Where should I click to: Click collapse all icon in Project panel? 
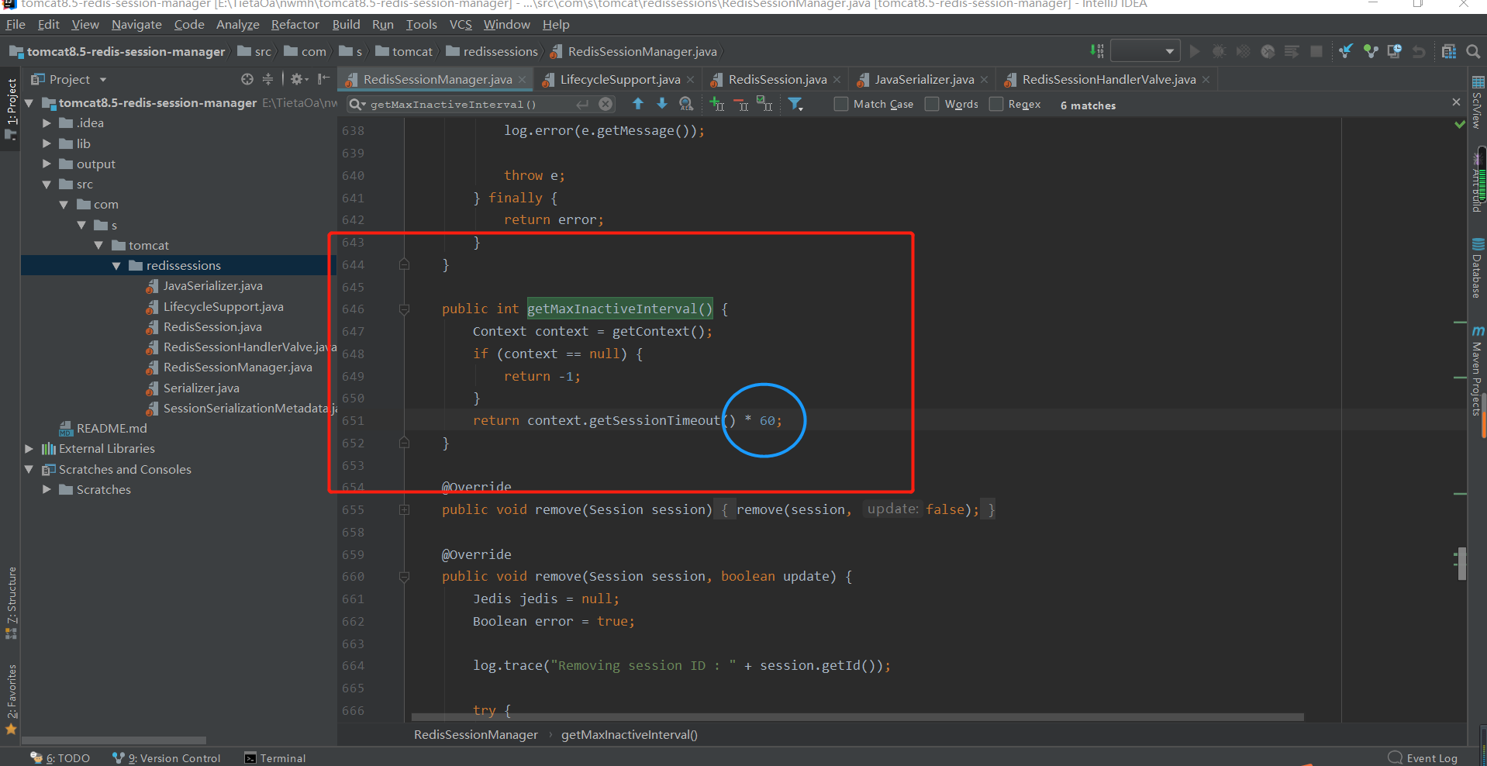coord(267,79)
